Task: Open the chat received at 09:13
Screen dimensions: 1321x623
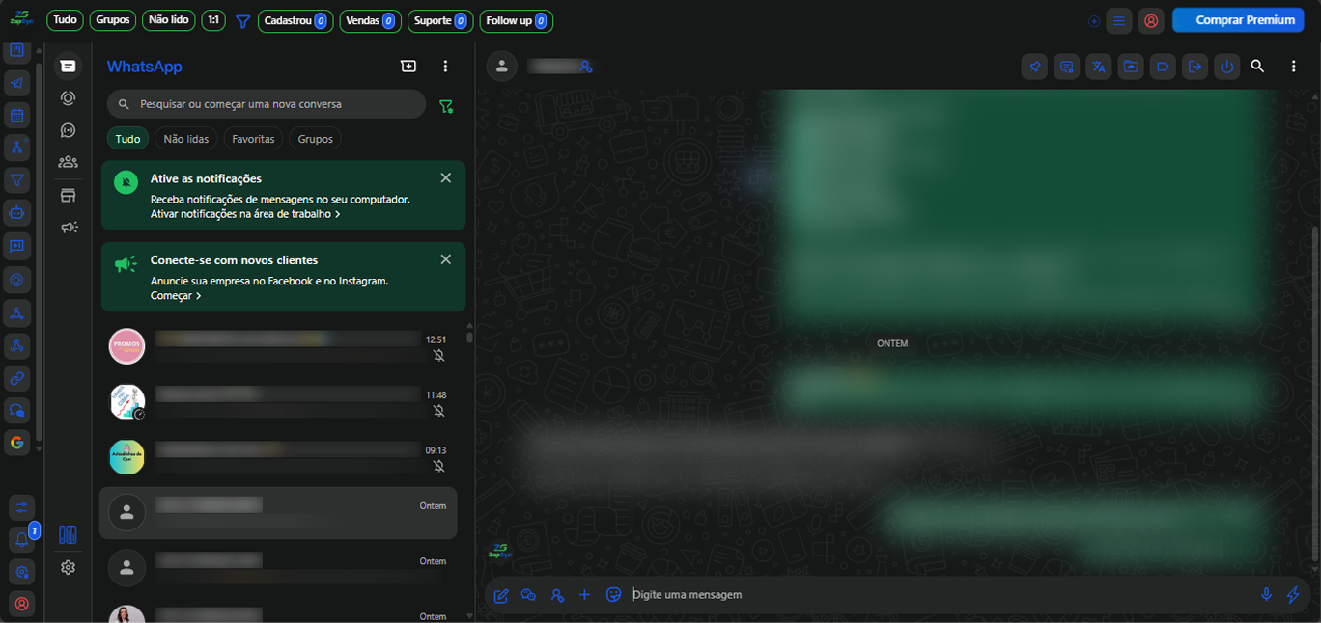Action: [x=278, y=457]
